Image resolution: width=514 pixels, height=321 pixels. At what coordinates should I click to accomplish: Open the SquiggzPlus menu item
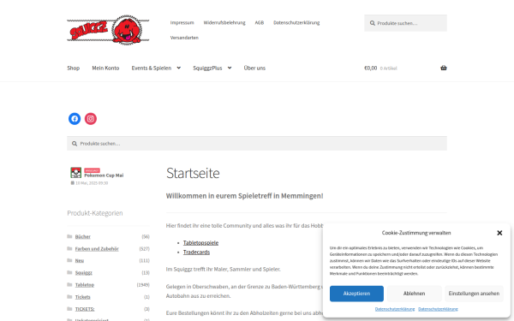[x=207, y=68]
